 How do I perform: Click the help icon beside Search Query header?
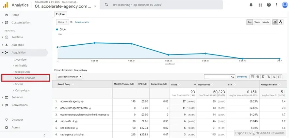tap(73, 84)
